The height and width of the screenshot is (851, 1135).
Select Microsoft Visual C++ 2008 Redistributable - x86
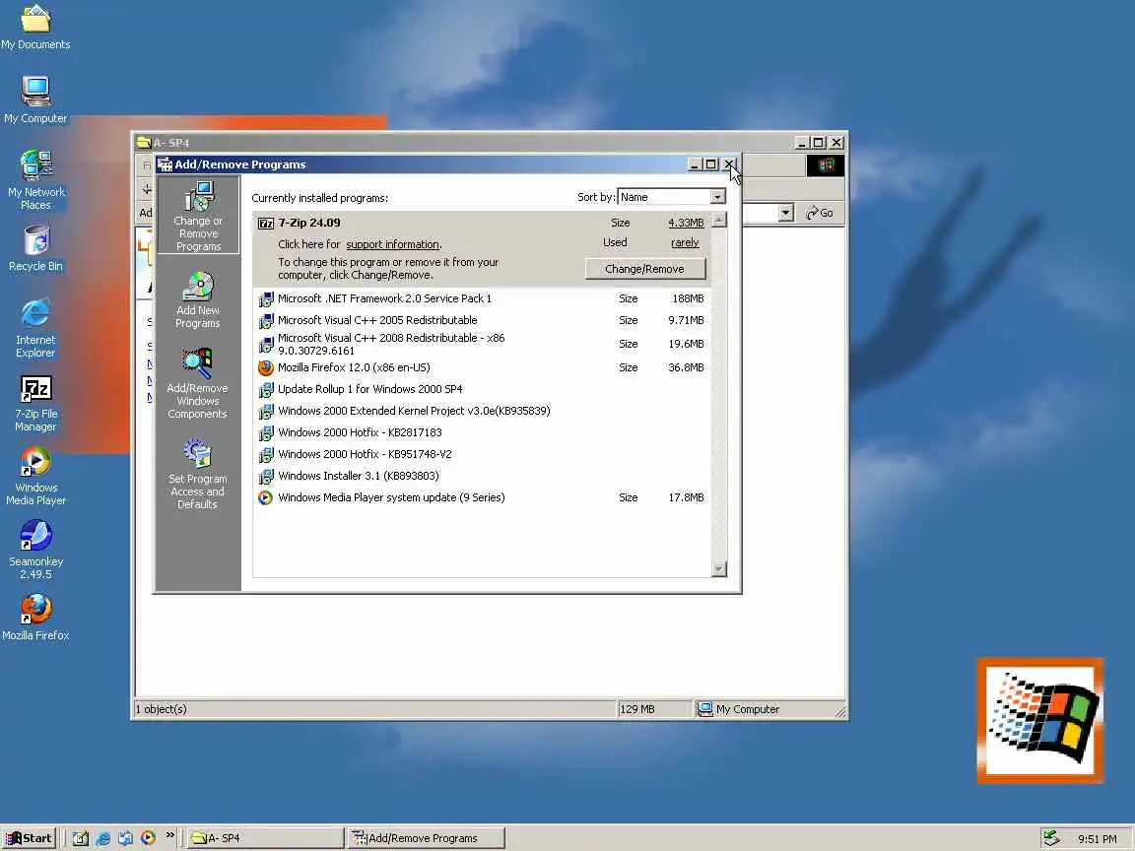tap(482, 344)
